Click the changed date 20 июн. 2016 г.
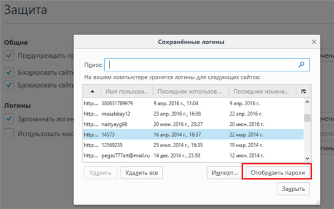This screenshot has height=209, width=334. (247, 124)
